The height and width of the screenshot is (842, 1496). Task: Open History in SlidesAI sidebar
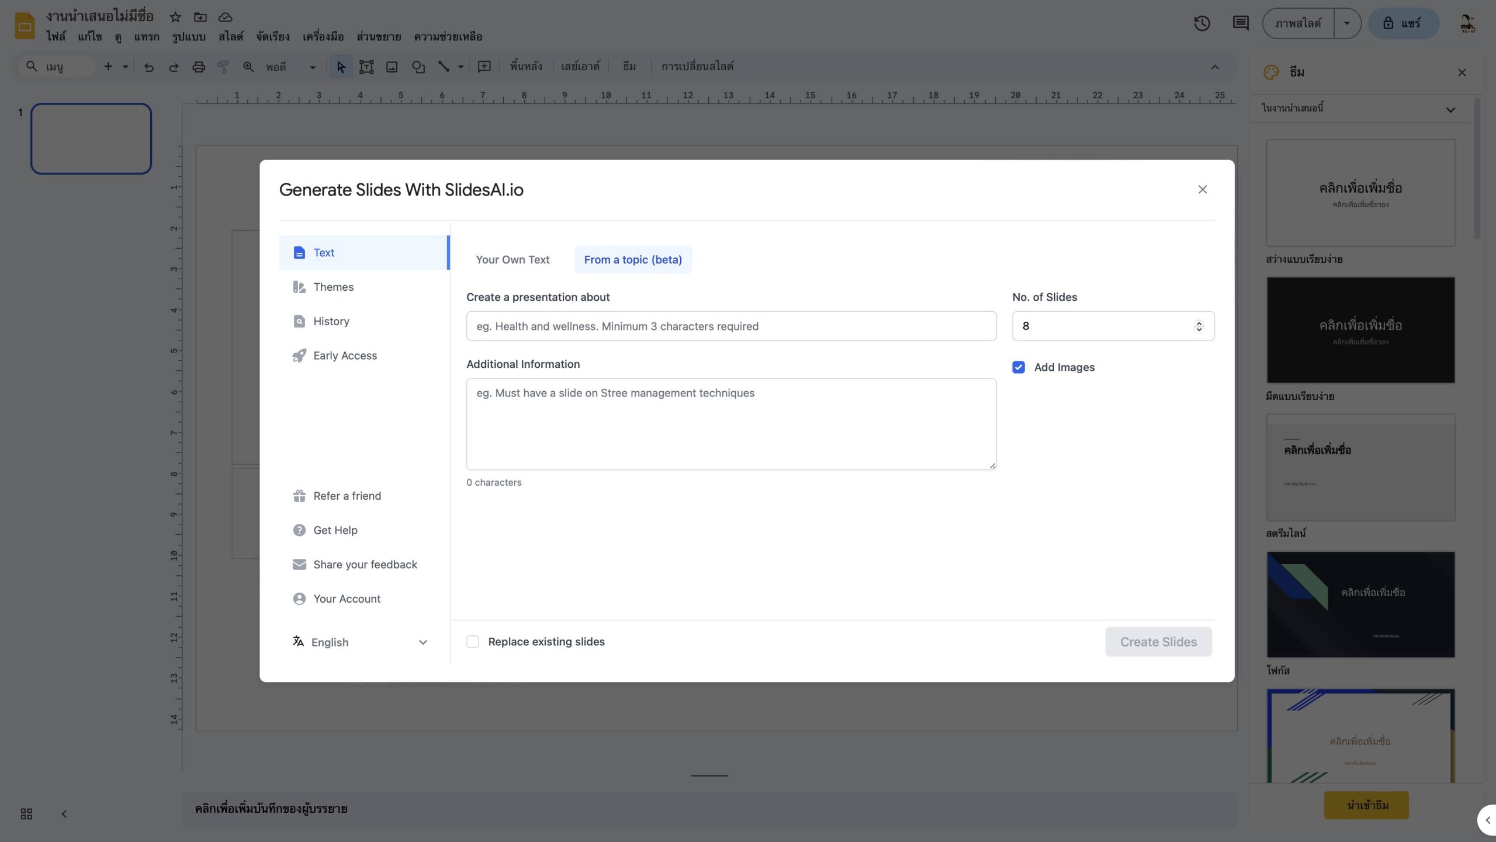click(x=331, y=321)
